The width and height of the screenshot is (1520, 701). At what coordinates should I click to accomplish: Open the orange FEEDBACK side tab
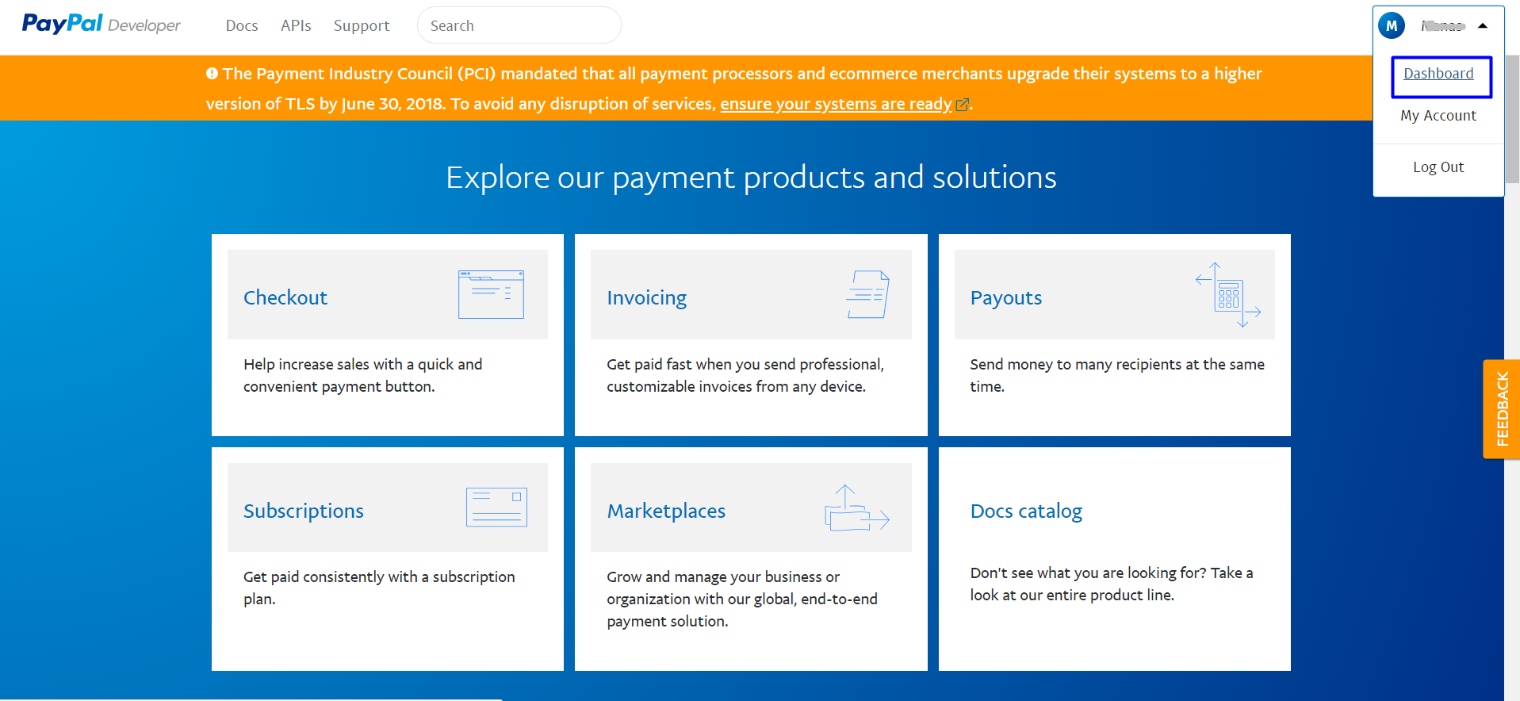coord(1502,409)
